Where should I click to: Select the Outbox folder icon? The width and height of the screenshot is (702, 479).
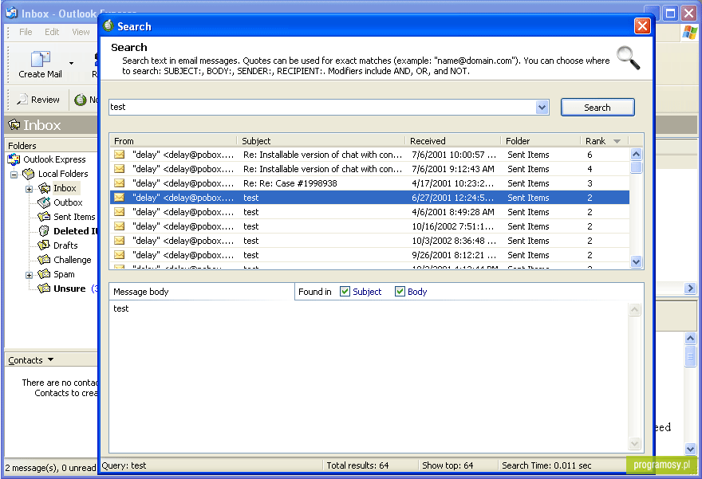pos(44,202)
